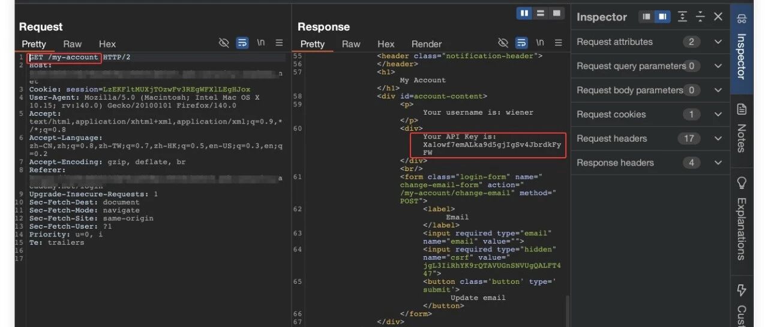
Task: Click the 'My Account' heading text in response
Action: pos(423,80)
